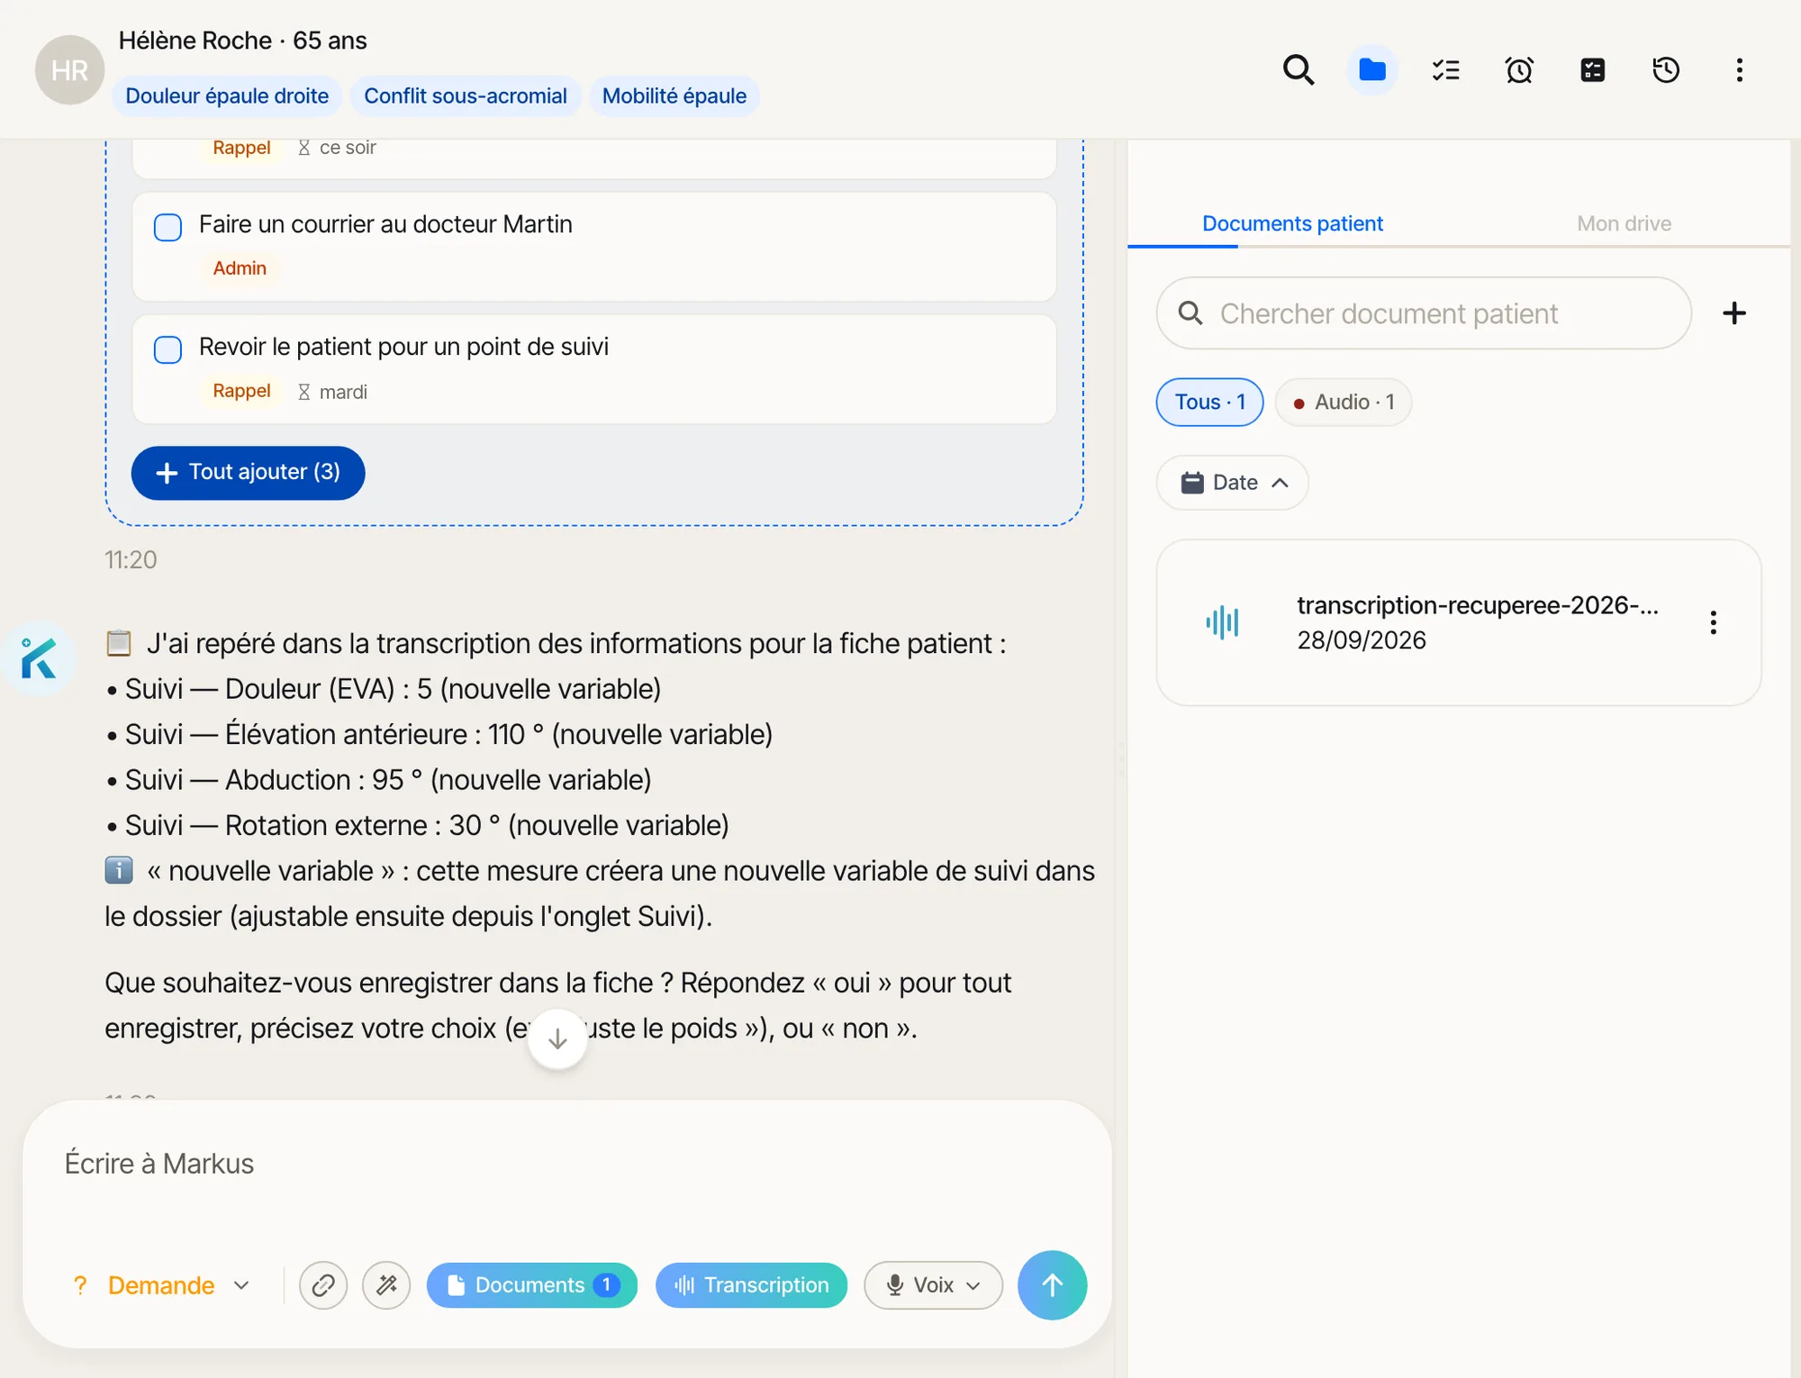Focus the 'Chercher document patient' search field
The width and height of the screenshot is (1801, 1378).
1424,313
